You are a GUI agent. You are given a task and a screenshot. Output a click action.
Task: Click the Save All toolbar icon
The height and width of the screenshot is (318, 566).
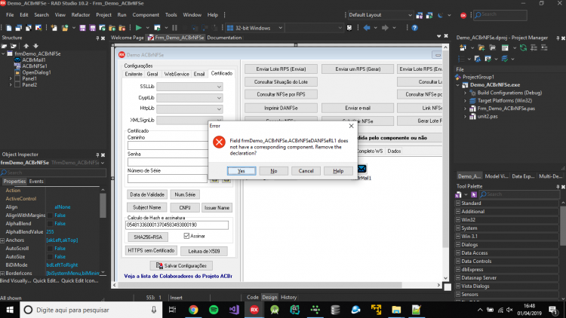click(x=92, y=28)
